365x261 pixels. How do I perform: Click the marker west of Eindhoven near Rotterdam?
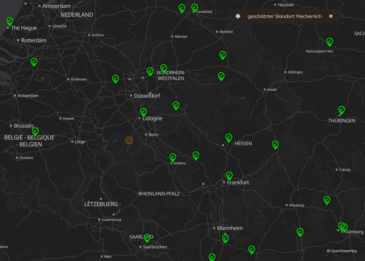[34, 62]
